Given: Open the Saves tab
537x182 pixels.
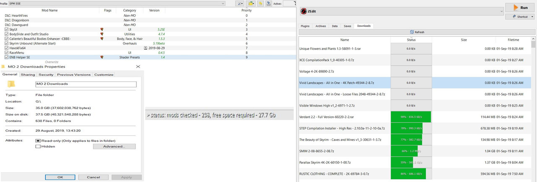Looking at the screenshot, I should point(347,26).
